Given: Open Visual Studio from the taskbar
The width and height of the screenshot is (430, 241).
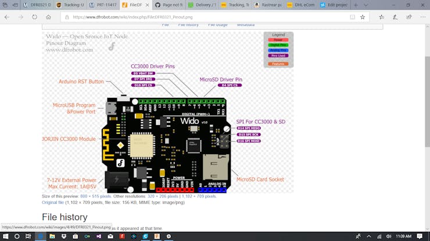Looking at the screenshot, I should tap(99, 236).
